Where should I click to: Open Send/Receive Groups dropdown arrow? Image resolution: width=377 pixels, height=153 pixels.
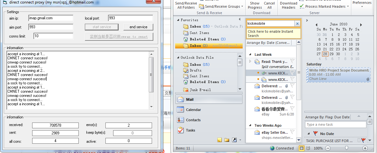click(x=242, y=6)
